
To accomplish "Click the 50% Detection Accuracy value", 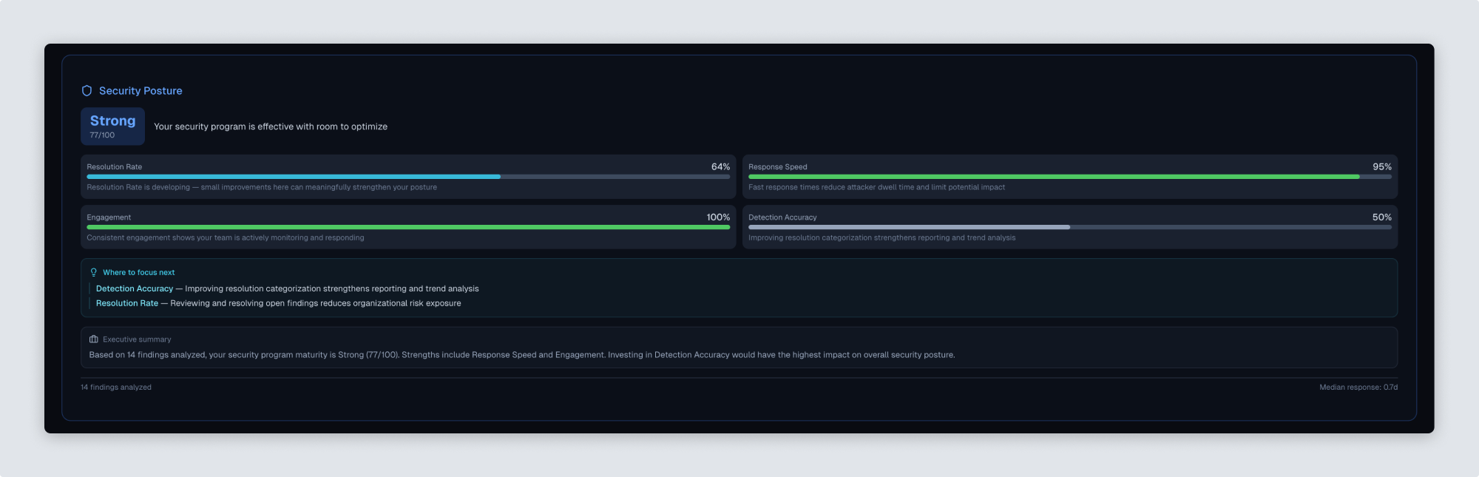I will (1382, 217).
